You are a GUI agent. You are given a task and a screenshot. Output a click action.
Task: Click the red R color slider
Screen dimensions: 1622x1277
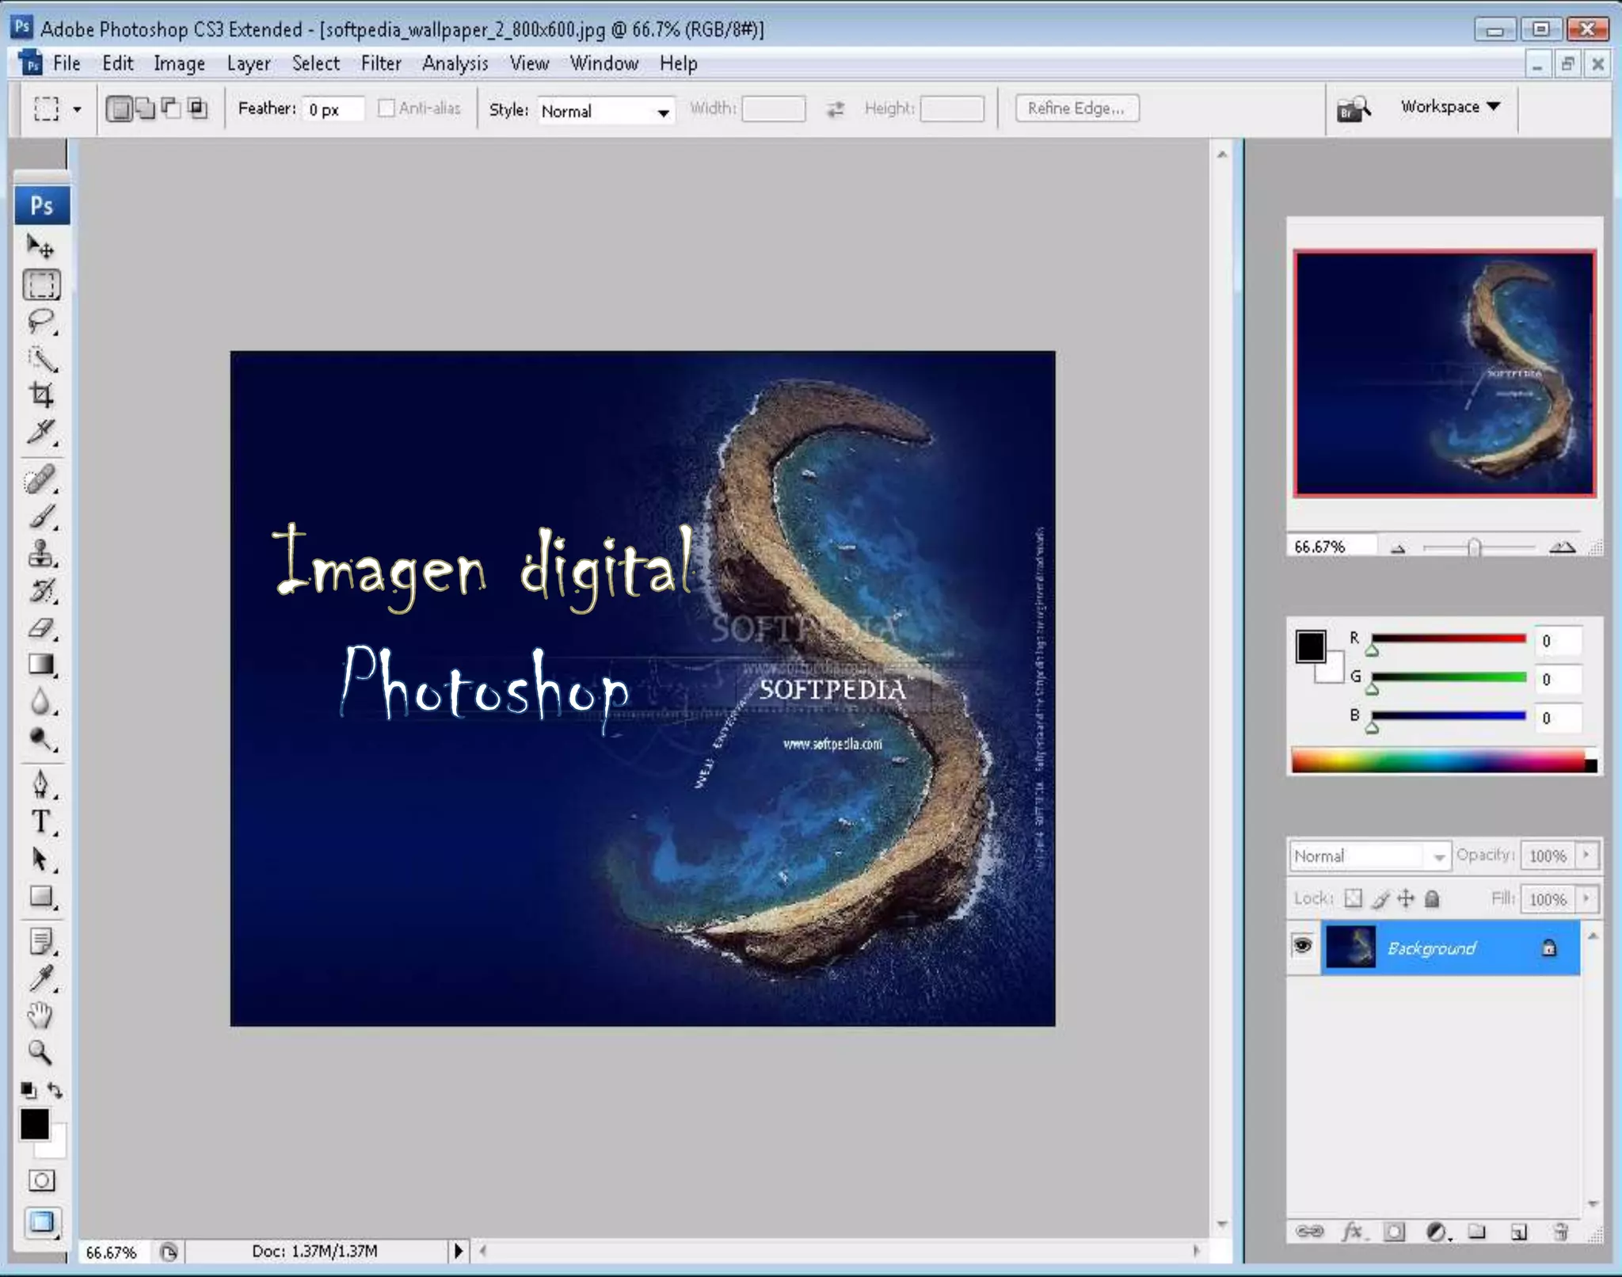coord(1448,639)
